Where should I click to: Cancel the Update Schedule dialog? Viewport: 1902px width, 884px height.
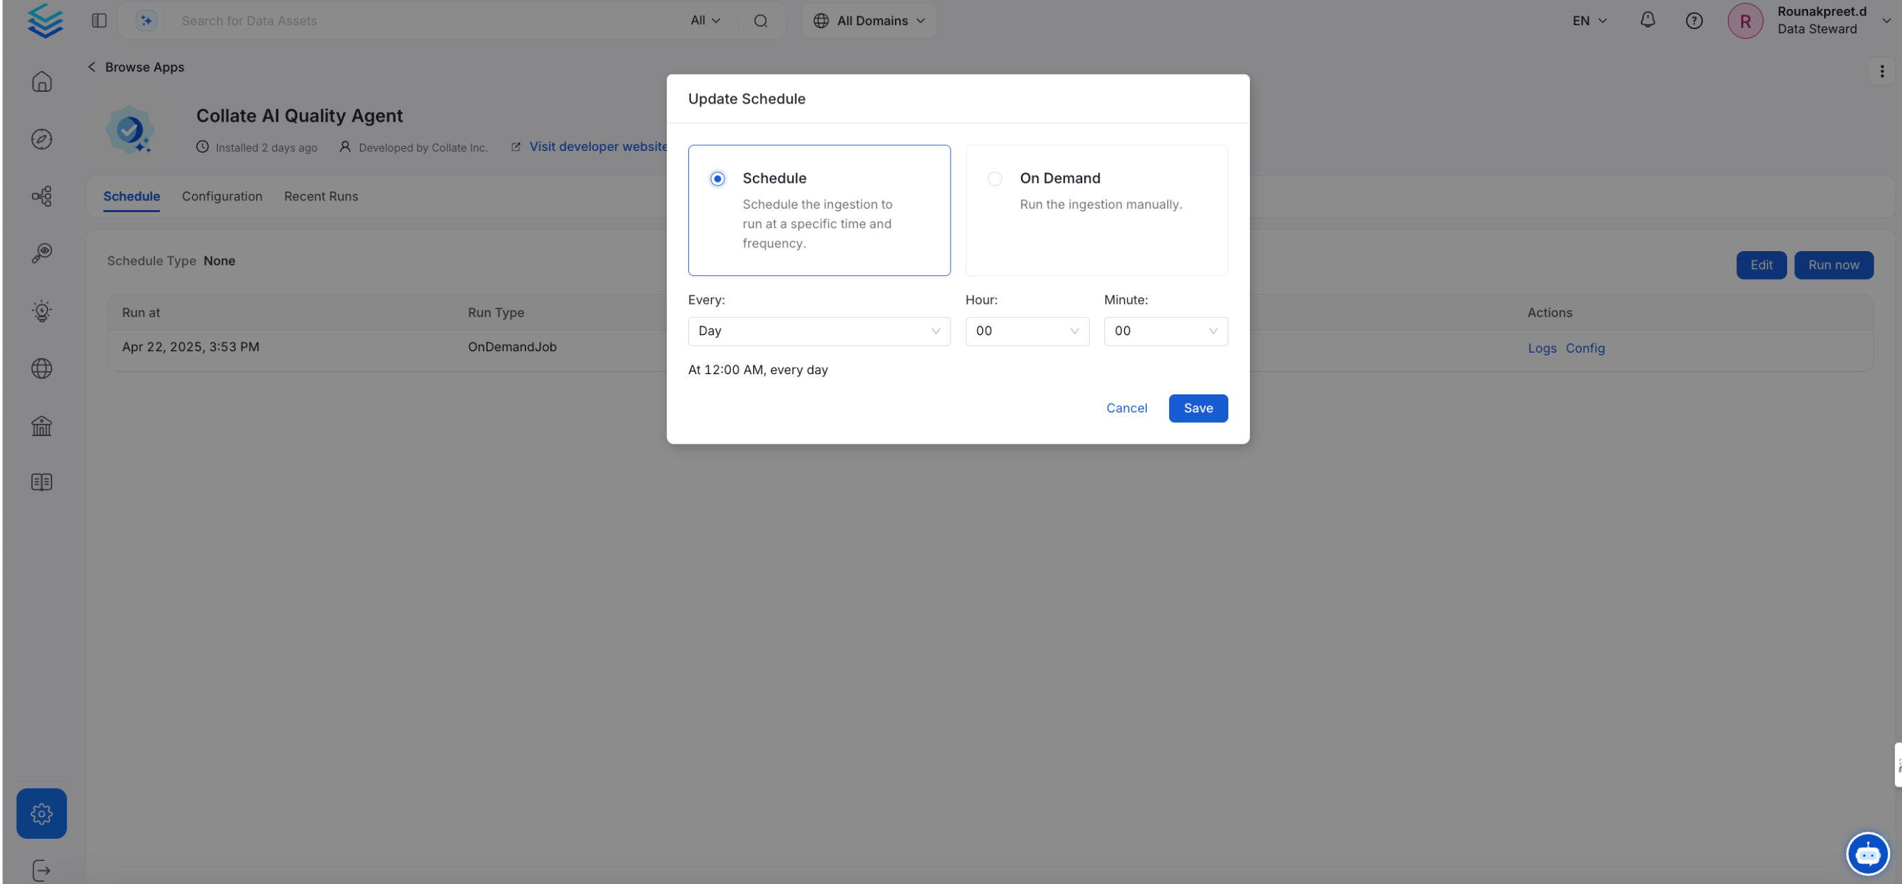click(x=1126, y=408)
